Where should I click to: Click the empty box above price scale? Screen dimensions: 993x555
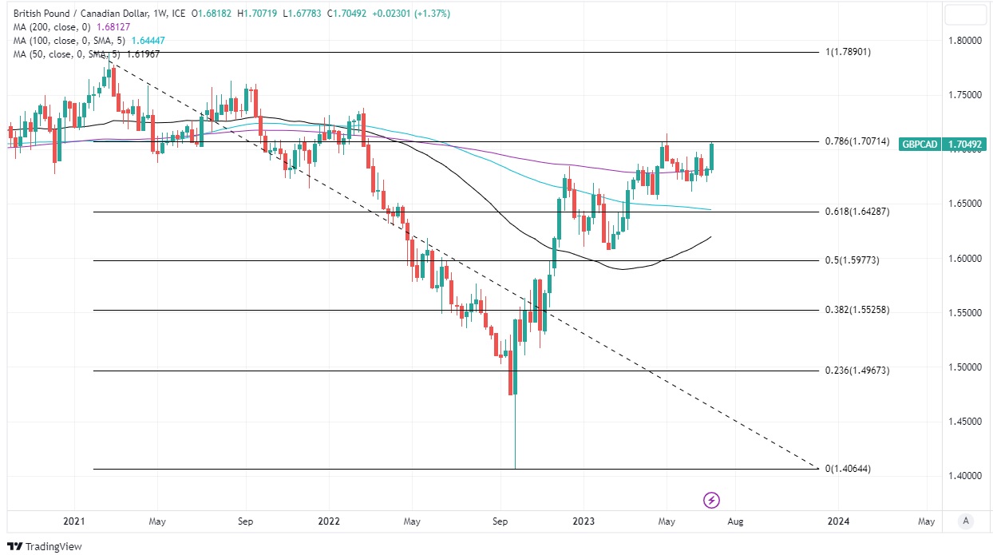(965, 14)
